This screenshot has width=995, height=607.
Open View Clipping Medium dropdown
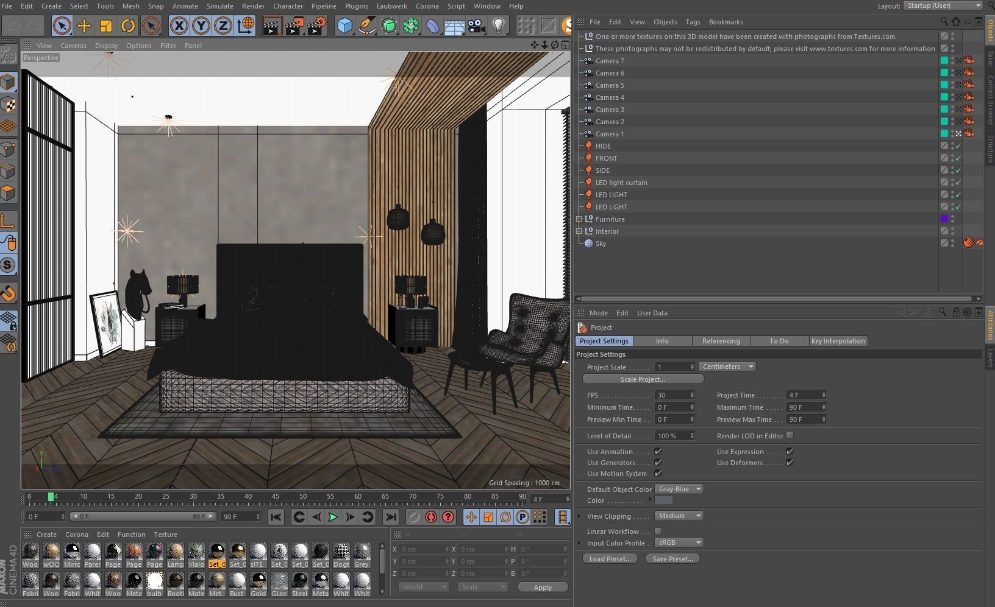click(679, 516)
